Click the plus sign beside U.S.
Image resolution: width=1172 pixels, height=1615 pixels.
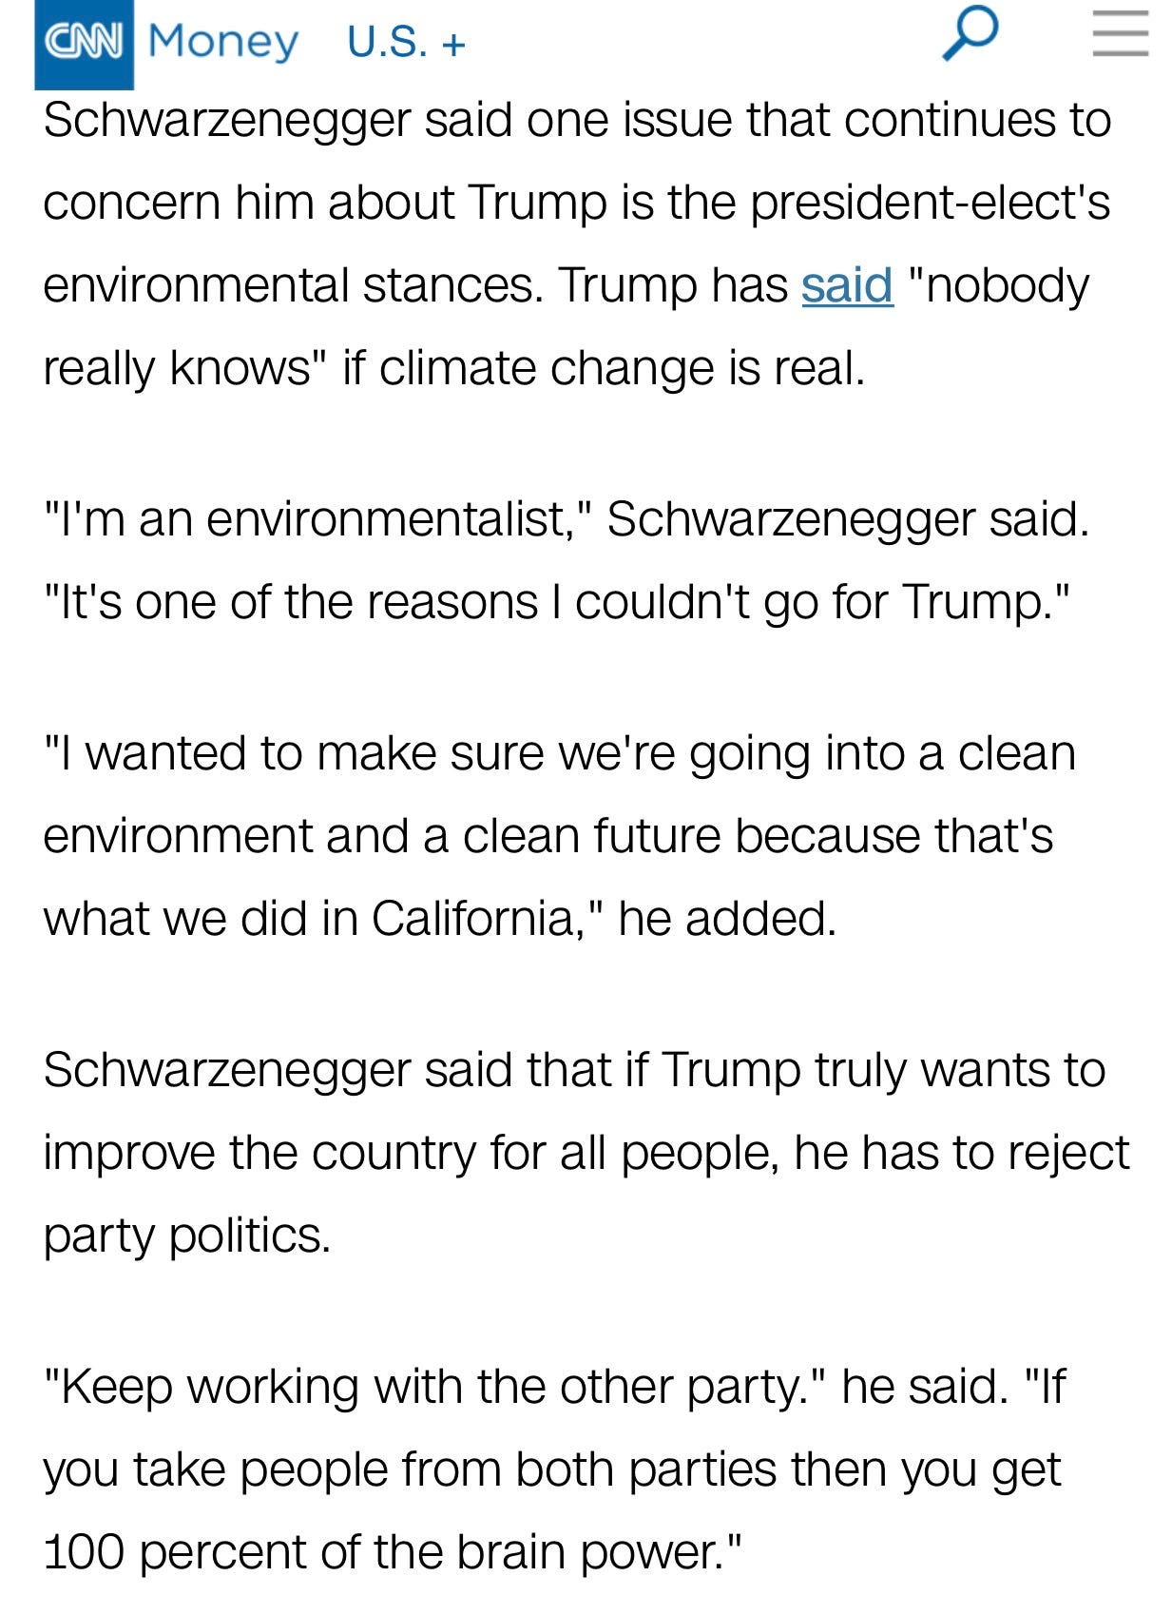pos(453,45)
